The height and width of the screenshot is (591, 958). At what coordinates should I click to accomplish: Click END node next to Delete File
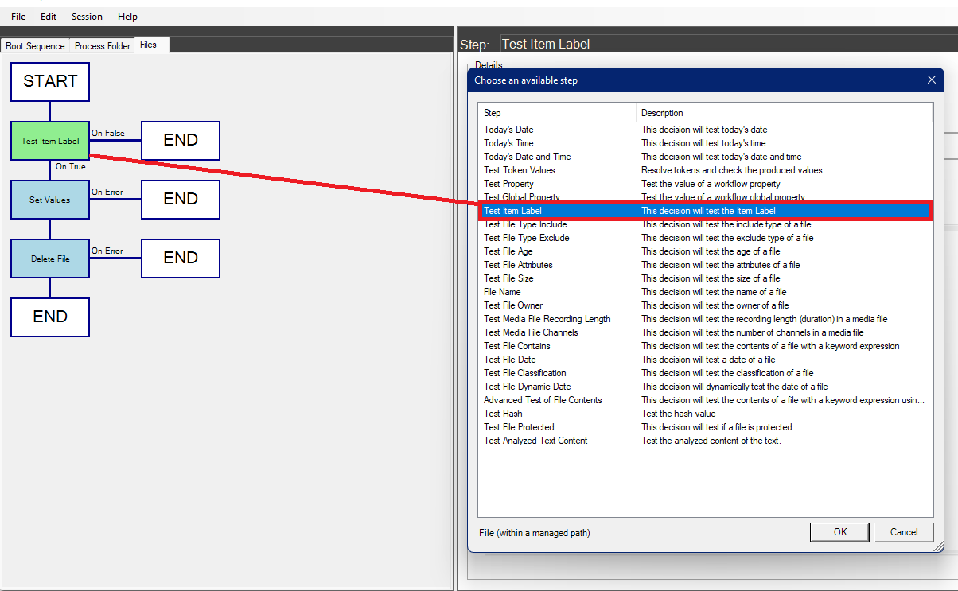pyautogui.click(x=181, y=259)
